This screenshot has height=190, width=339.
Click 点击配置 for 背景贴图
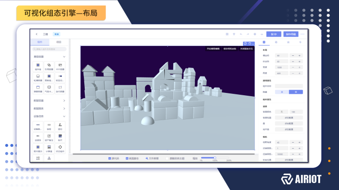[289, 118]
